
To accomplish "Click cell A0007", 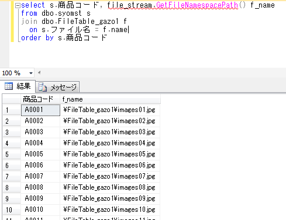I will click(40, 177).
